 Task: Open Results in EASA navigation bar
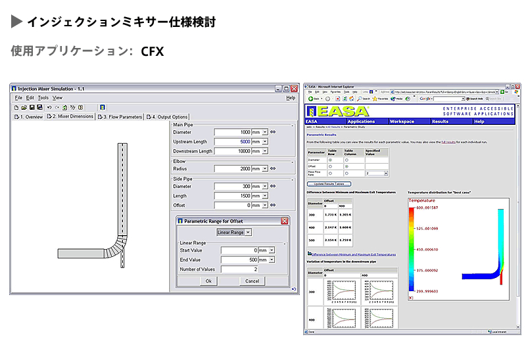pos(440,122)
